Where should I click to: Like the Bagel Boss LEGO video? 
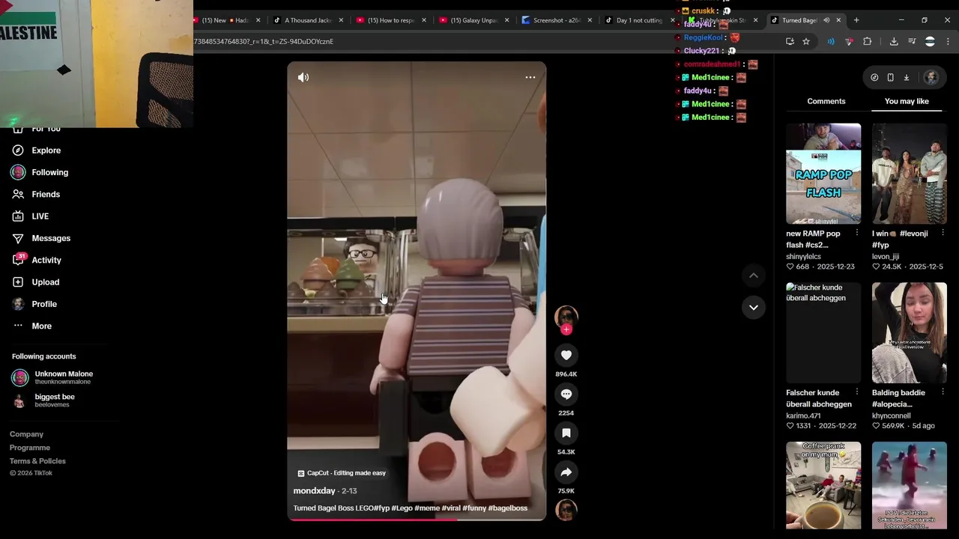pos(566,356)
